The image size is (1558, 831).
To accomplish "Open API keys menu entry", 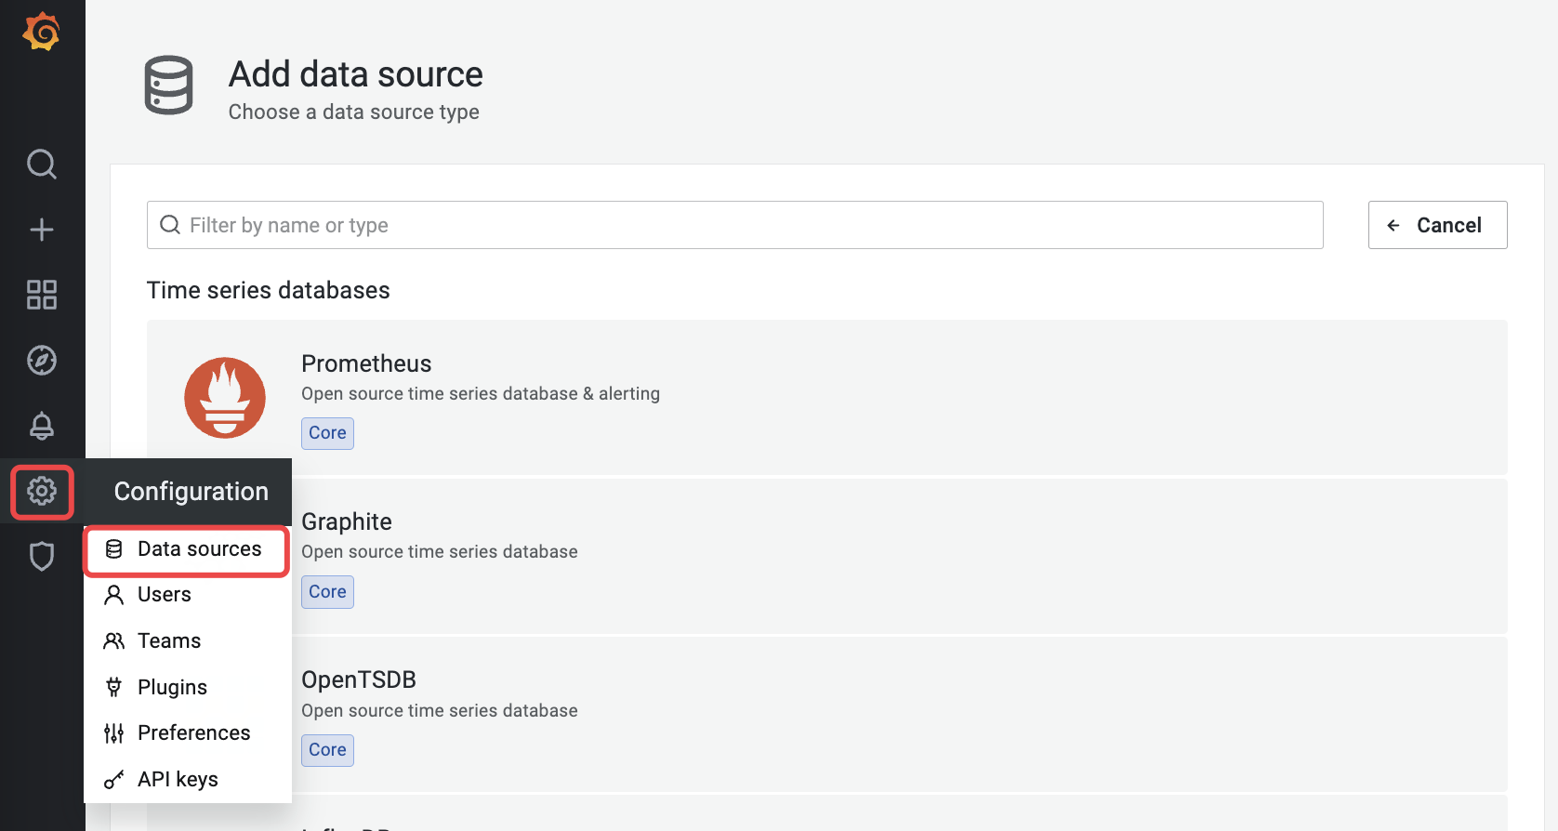I will (x=178, y=780).
